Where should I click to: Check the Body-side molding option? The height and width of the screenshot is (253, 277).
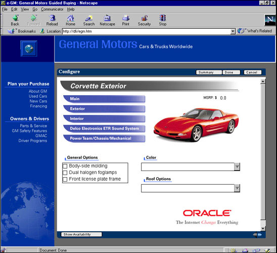coord(65,166)
